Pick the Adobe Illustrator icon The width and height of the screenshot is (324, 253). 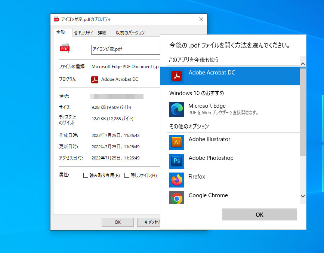177,143
